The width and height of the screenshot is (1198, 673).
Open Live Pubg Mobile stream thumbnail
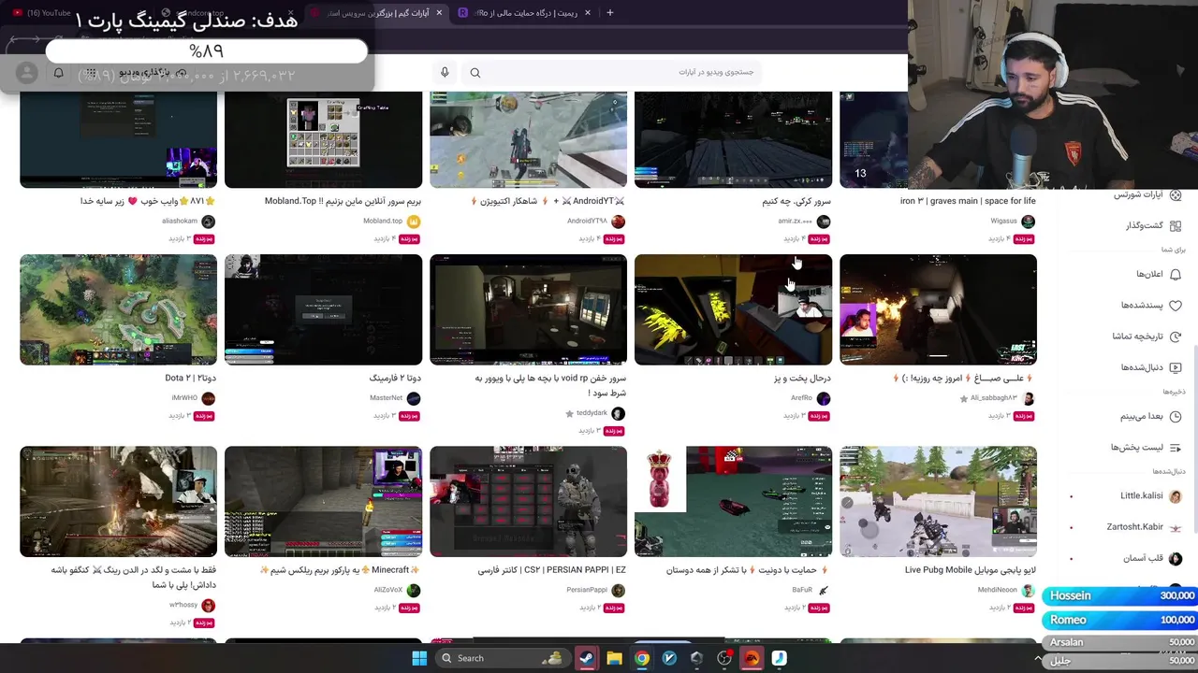coord(938,501)
